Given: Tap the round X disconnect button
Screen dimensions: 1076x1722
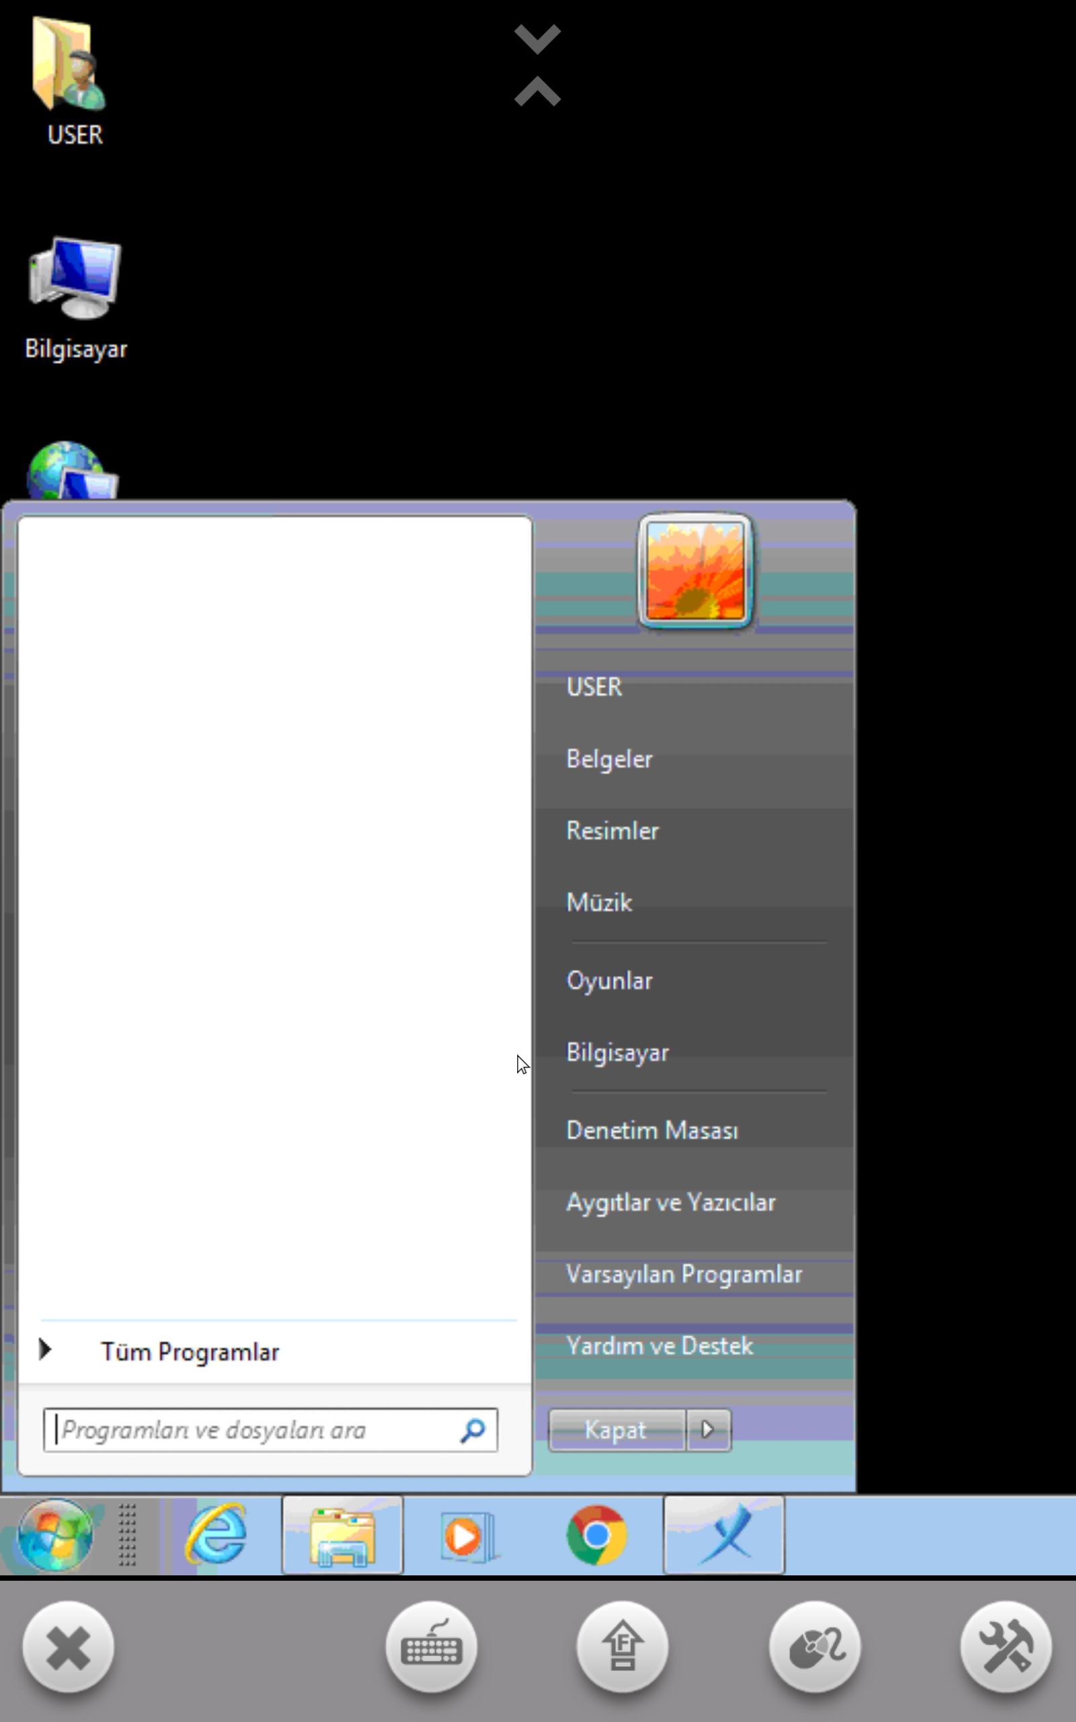Looking at the screenshot, I should coord(69,1647).
